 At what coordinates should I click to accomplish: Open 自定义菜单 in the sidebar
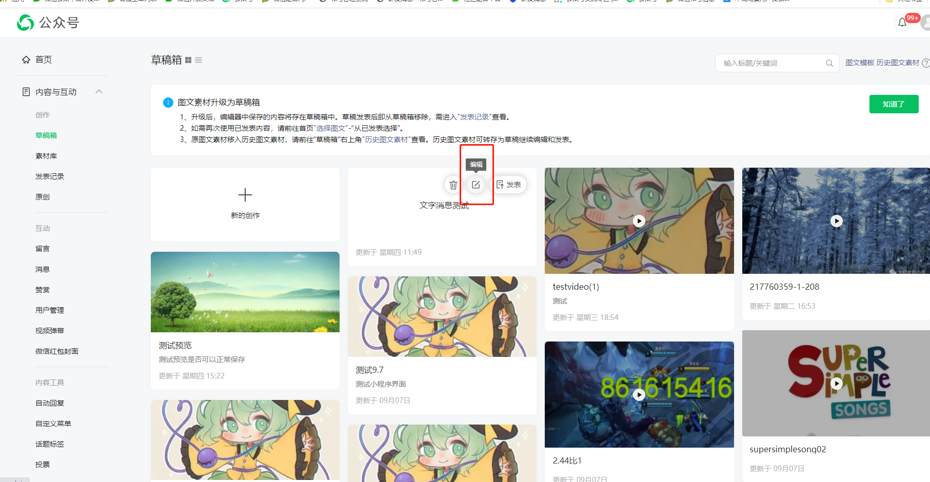pyautogui.click(x=53, y=424)
